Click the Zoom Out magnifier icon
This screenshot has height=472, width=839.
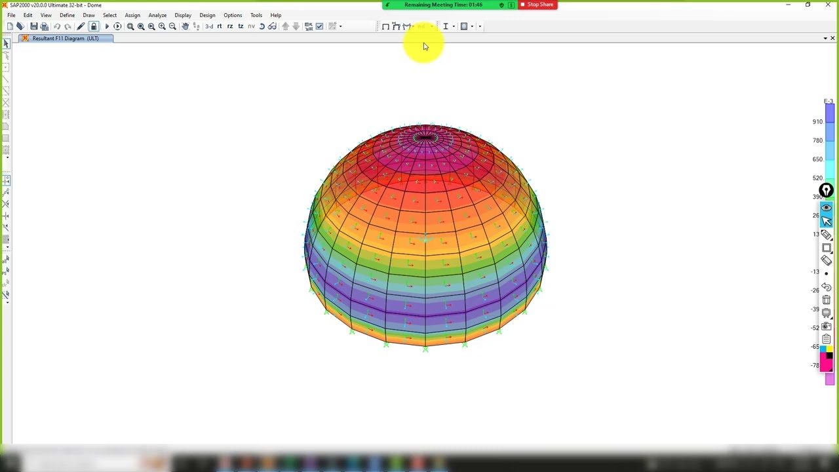(172, 26)
